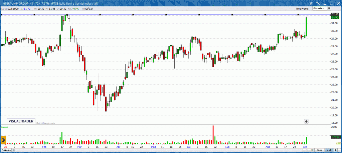Click the Volumi panel label

4,127
